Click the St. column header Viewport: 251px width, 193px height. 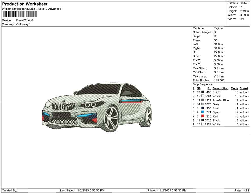(209, 88)
